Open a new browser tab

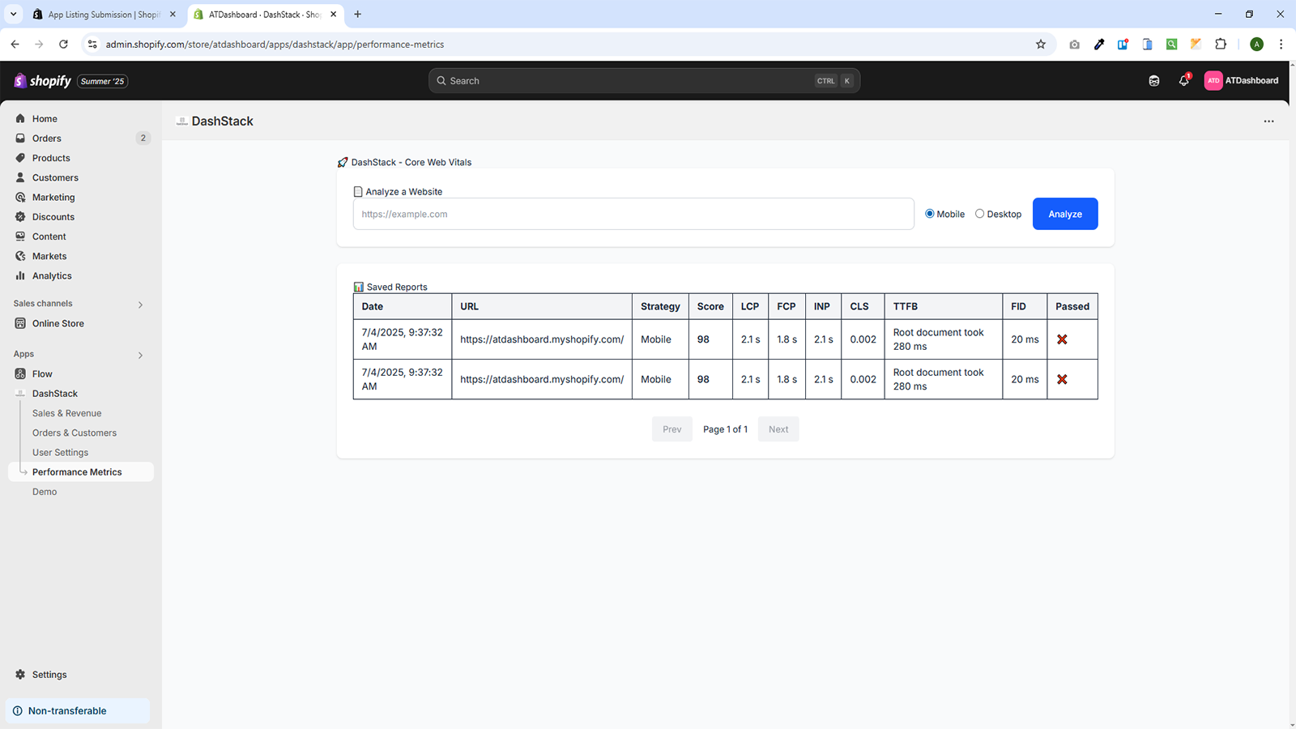pyautogui.click(x=357, y=15)
